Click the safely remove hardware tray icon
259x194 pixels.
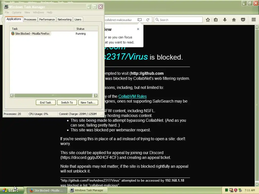tap(240, 190)
